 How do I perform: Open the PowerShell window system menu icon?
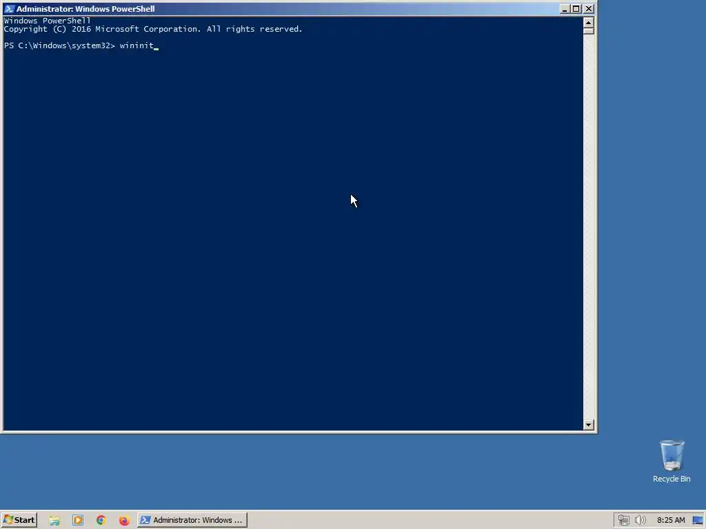[x=9, y=9]
